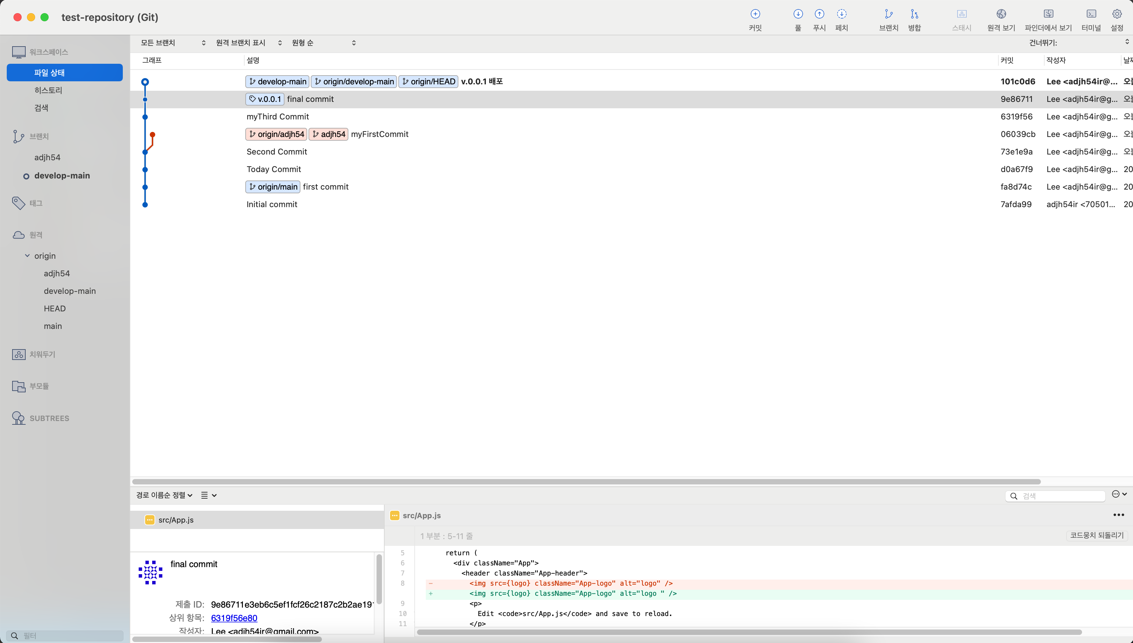Click the Pull (풀) toolbar icon
1133x643 pixels.
pos(798,15)
